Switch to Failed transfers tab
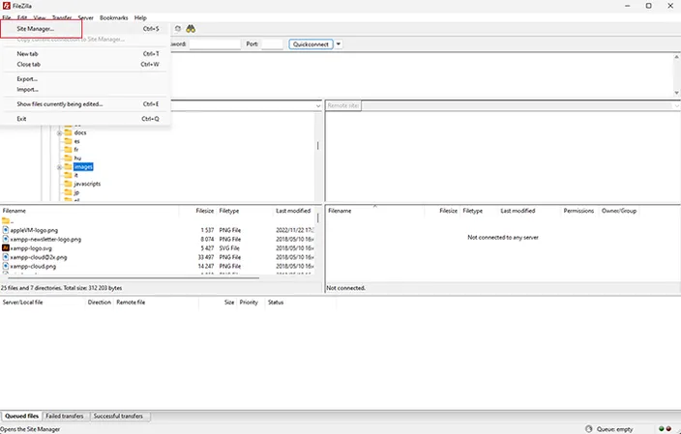 65,416
